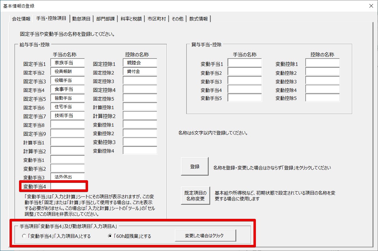Screen dimensions: 378x251
Task: Go to the 料率と税額 tab
Action: (x=131, y=19)
